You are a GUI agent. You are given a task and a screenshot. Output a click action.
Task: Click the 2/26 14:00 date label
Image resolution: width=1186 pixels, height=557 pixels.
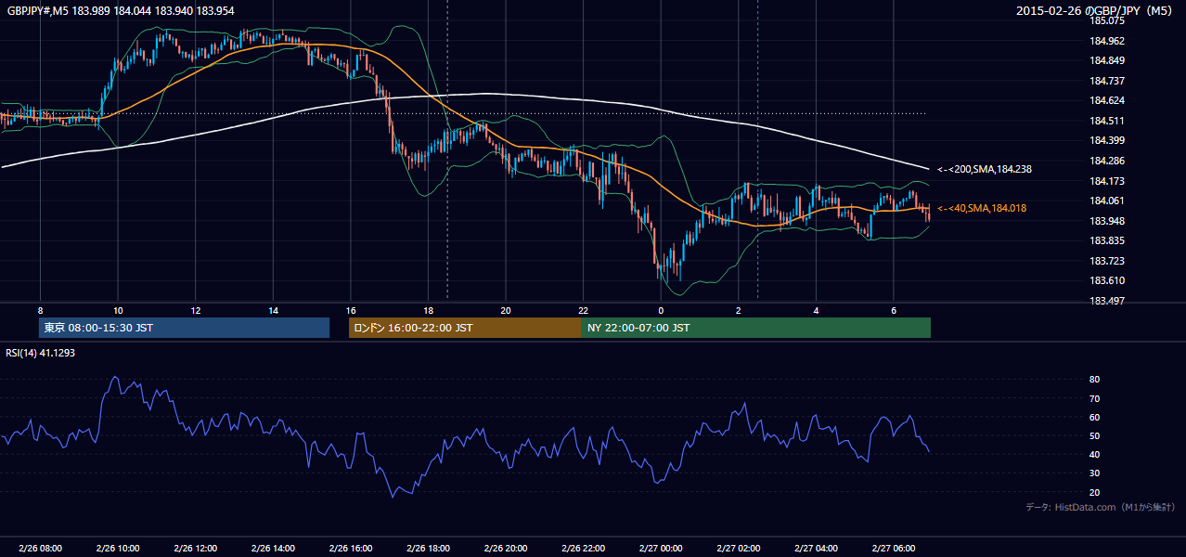273,549
